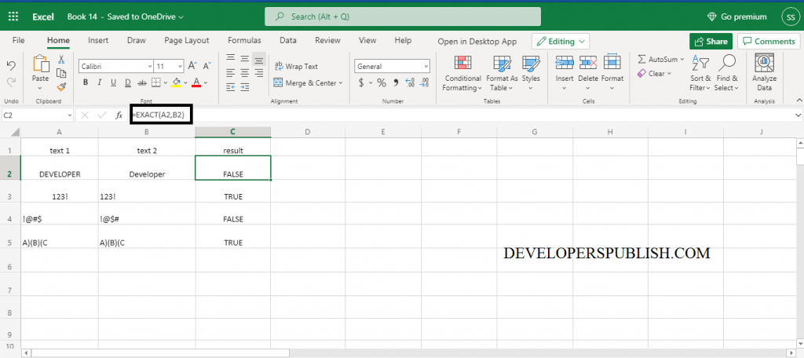
Task: Click the Paste clipboard icon
Action: point(40,64)
